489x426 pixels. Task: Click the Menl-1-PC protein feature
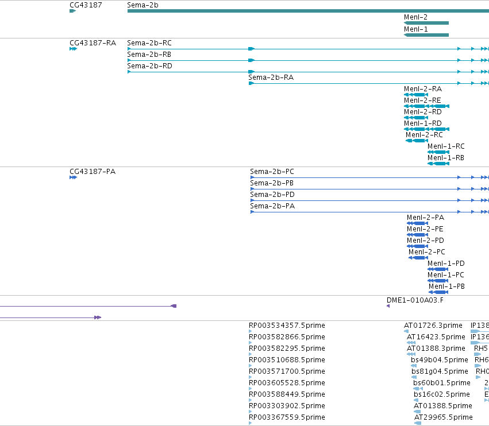pos(438,281)
